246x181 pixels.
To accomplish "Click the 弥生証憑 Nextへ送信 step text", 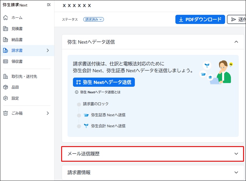I will click(108, 115).
